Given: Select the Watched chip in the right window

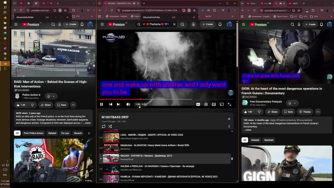Looking at the screenshot, I should [x=269, y=140].
